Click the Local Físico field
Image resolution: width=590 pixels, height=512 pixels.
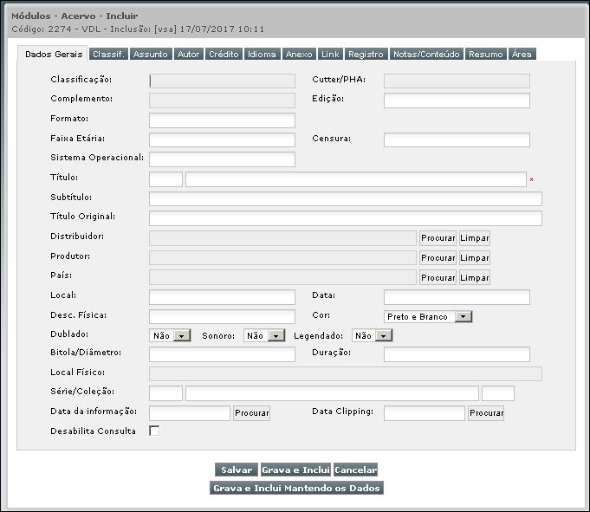coord(346,374)
